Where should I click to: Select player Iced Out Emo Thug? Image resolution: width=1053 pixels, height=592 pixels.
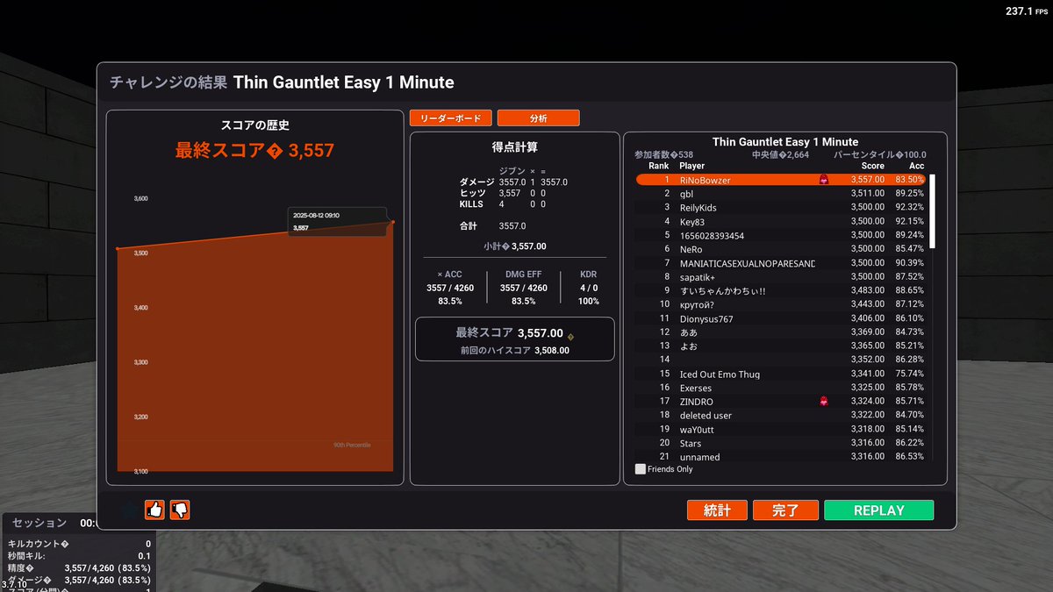[x=781, y=374]
